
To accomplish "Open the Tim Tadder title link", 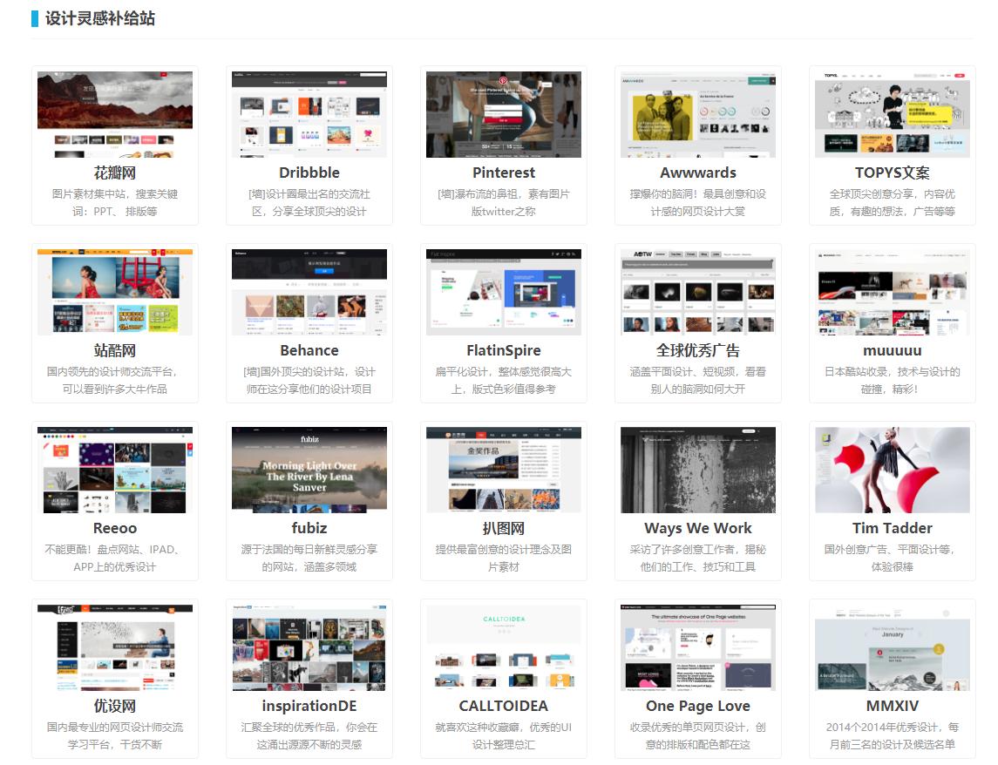I will (893, 528).
